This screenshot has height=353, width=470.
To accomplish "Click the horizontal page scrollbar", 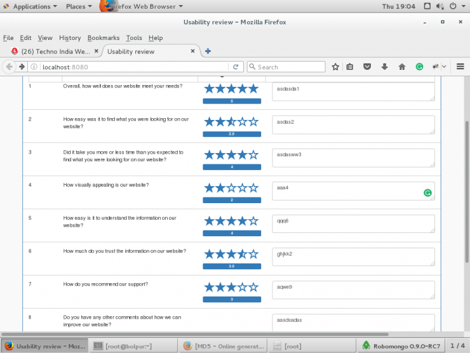I will (195, 334).
